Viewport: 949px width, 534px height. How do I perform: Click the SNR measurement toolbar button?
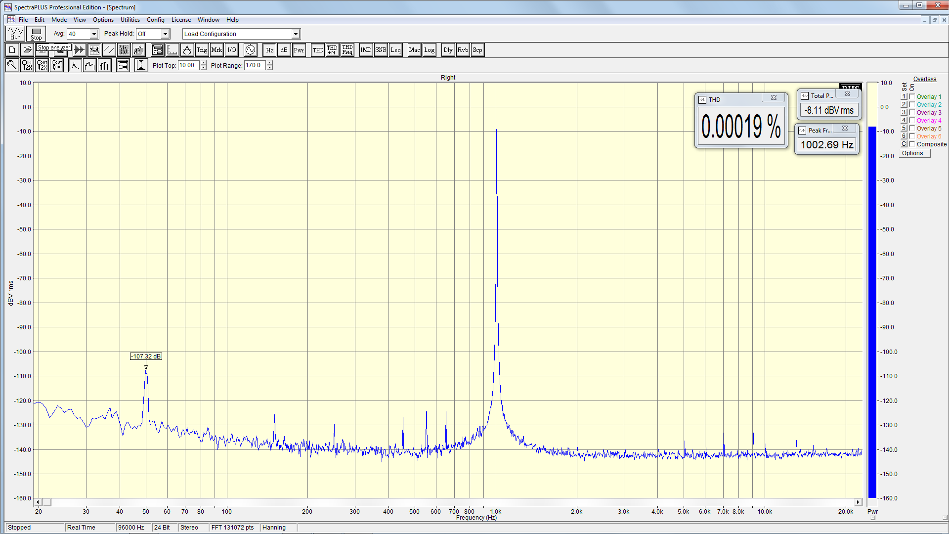[x=381, y=50]
